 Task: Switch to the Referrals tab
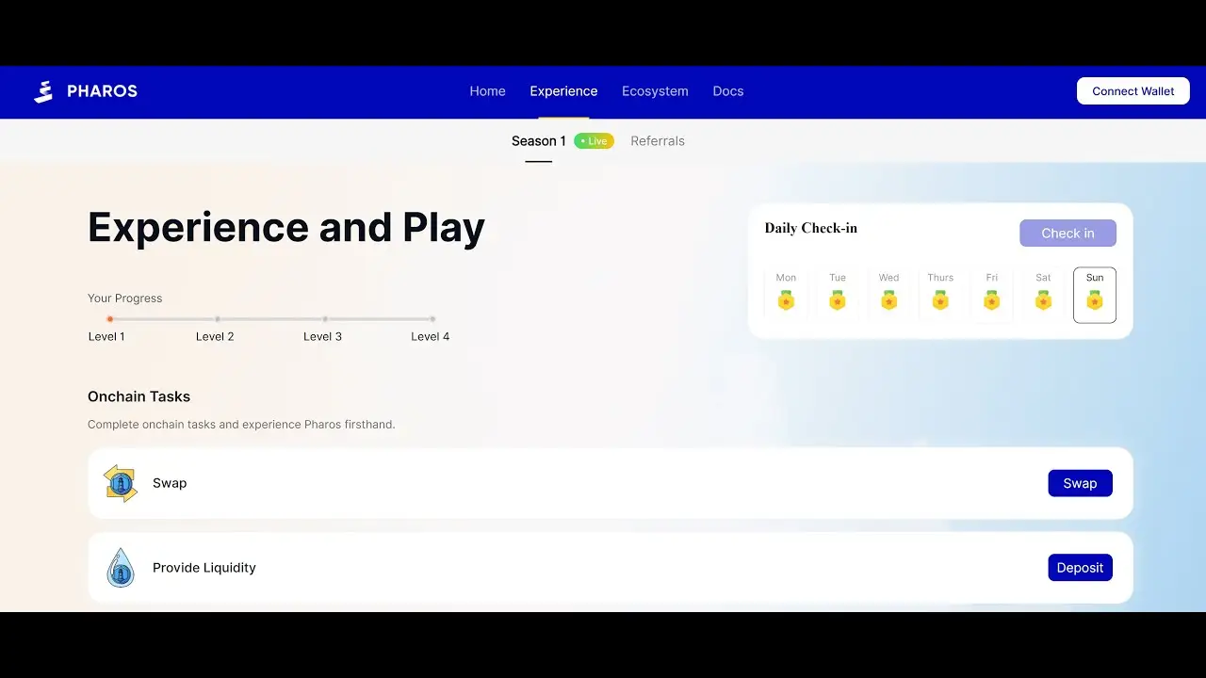point(658,141)
